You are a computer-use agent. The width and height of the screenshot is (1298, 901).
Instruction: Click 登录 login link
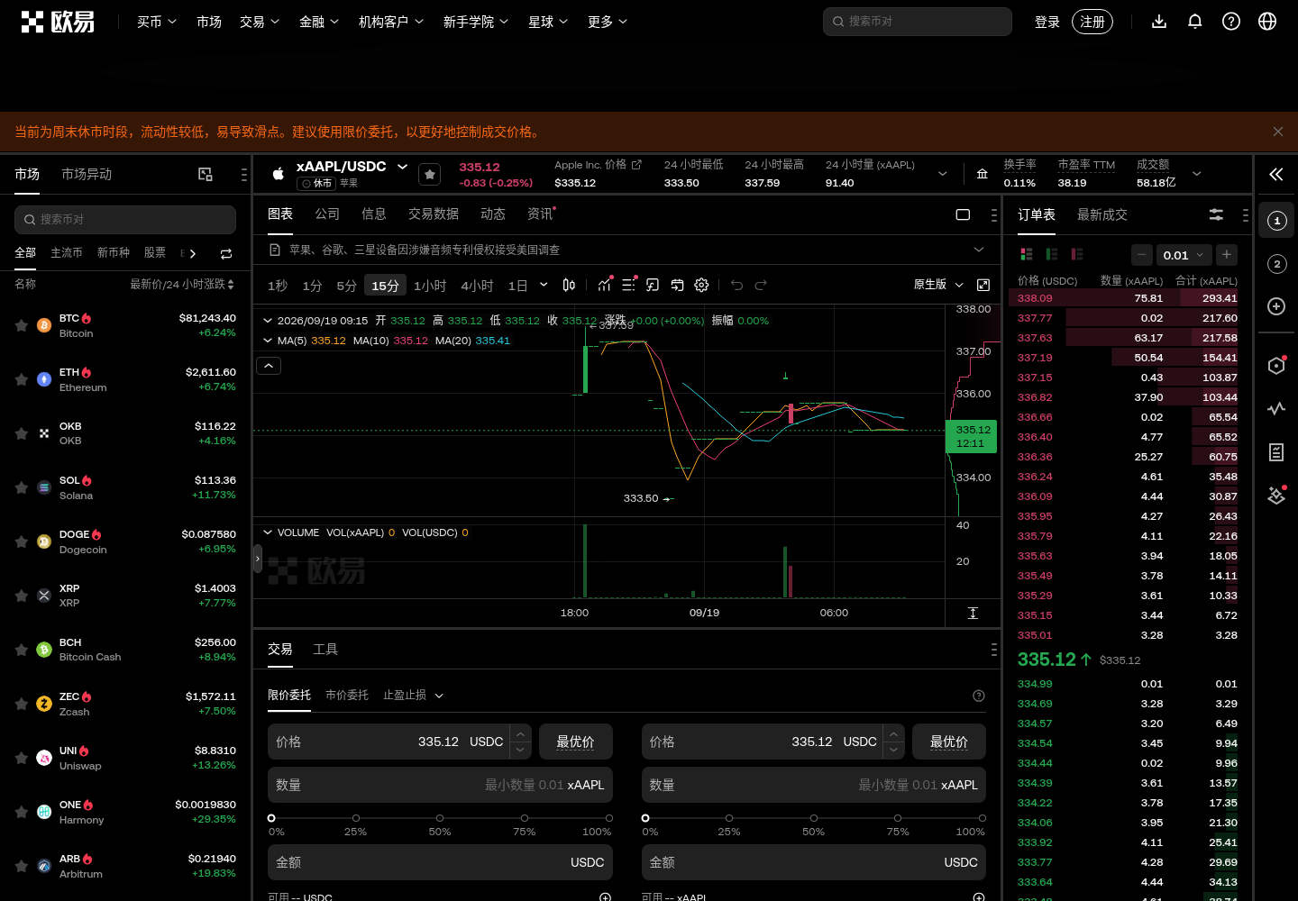tap(1047, 22)
